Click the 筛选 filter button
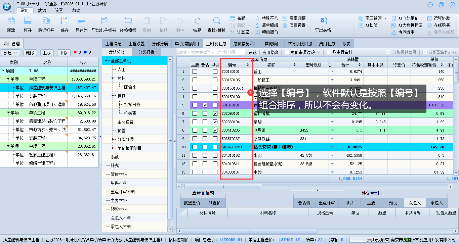459x244 pixels. click(252, 52)
